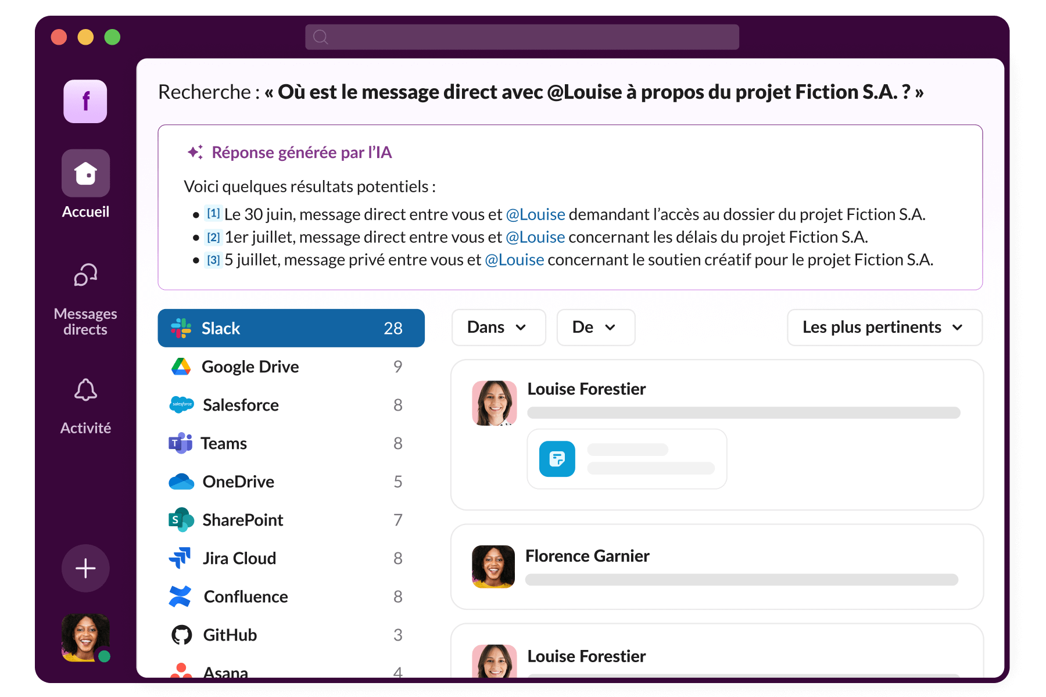The height and width of the screenshot is (697, 1046).
Task: Click the online status dot on profile avatar
Action: [104, 656]
